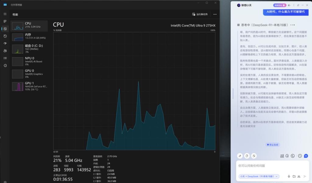The image size is (312, 183).
Task: Select Disk 0 (C: D:) performance item
Action: [x=29, y=49]
